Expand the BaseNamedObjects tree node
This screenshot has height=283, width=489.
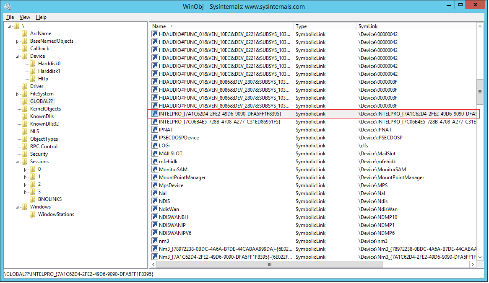pyautogui.click(x=18, y=41)
